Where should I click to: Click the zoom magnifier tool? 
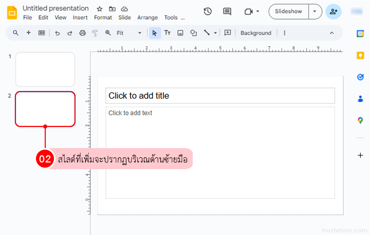point(108,33)
